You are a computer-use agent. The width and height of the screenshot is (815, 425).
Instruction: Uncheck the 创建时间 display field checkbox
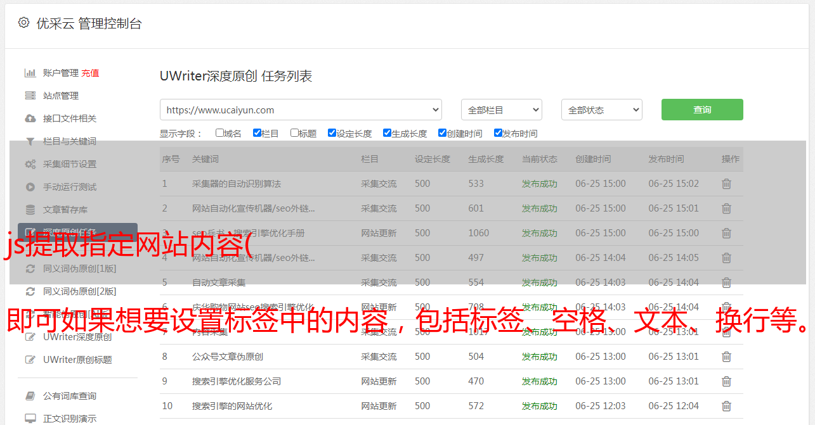click(442, 133)
